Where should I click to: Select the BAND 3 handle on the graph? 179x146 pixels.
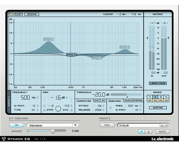click(97, 58)
